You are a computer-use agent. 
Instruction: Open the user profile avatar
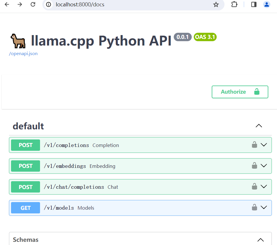click(267, 4)
